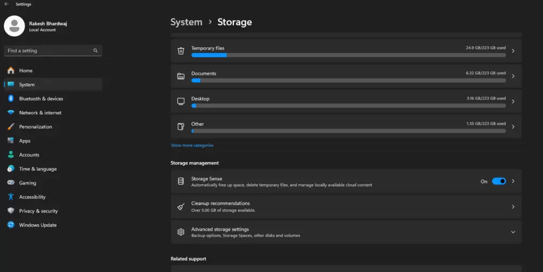Image resolution: width=543 pixels, height=272 pixels.
Task: Click Show more categories link
Action: pos(192,145)
